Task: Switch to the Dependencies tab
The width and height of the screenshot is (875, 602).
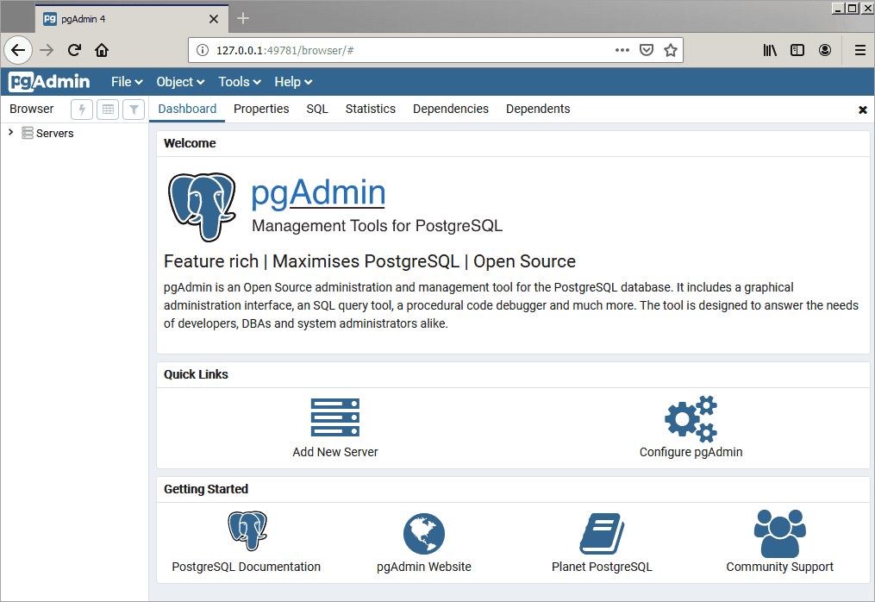Action: point(450,109)
